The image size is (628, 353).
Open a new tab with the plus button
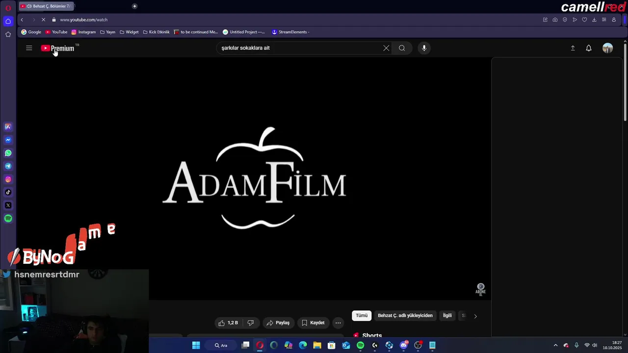coord(134,6)
